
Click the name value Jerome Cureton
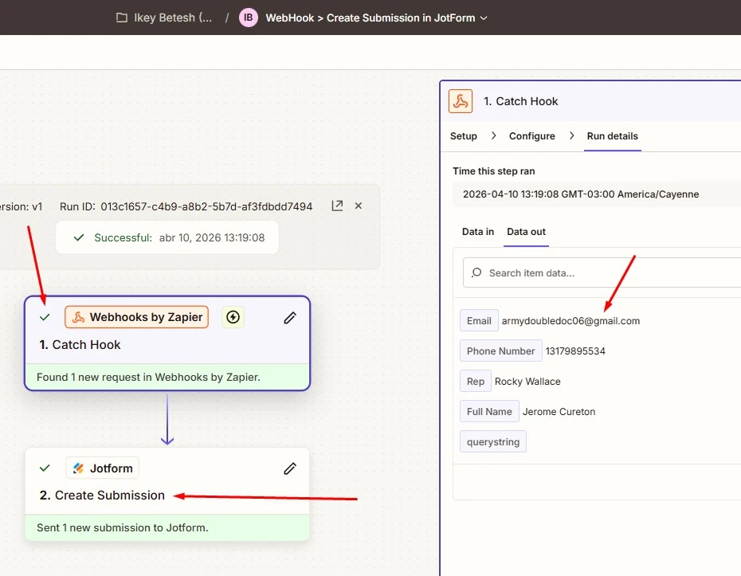[559, 412]
